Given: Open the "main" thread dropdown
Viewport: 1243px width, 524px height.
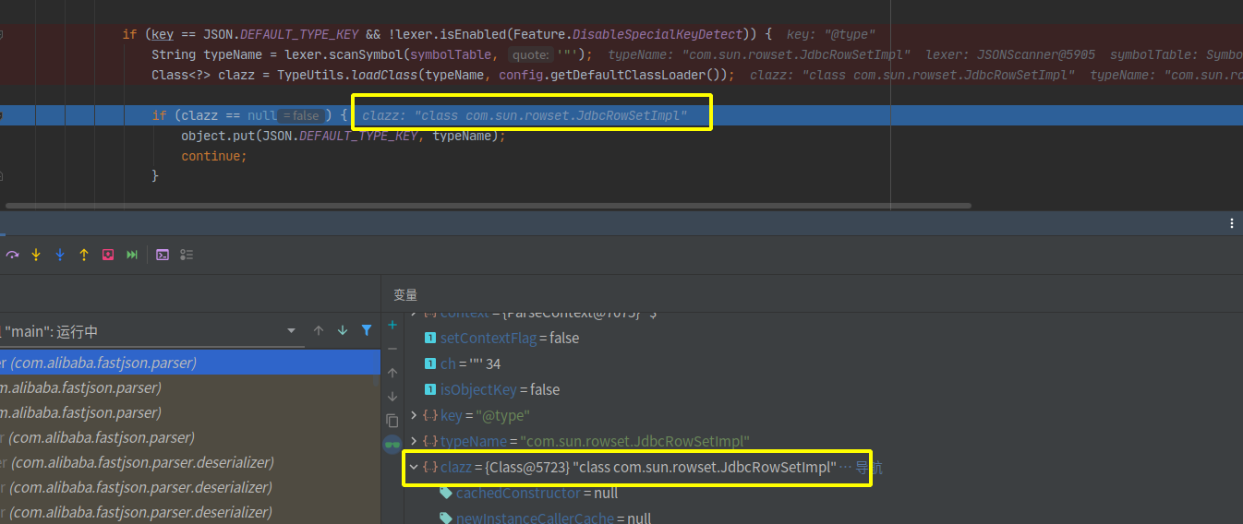Looking at the screenshot, I should [x=291, y=330].
